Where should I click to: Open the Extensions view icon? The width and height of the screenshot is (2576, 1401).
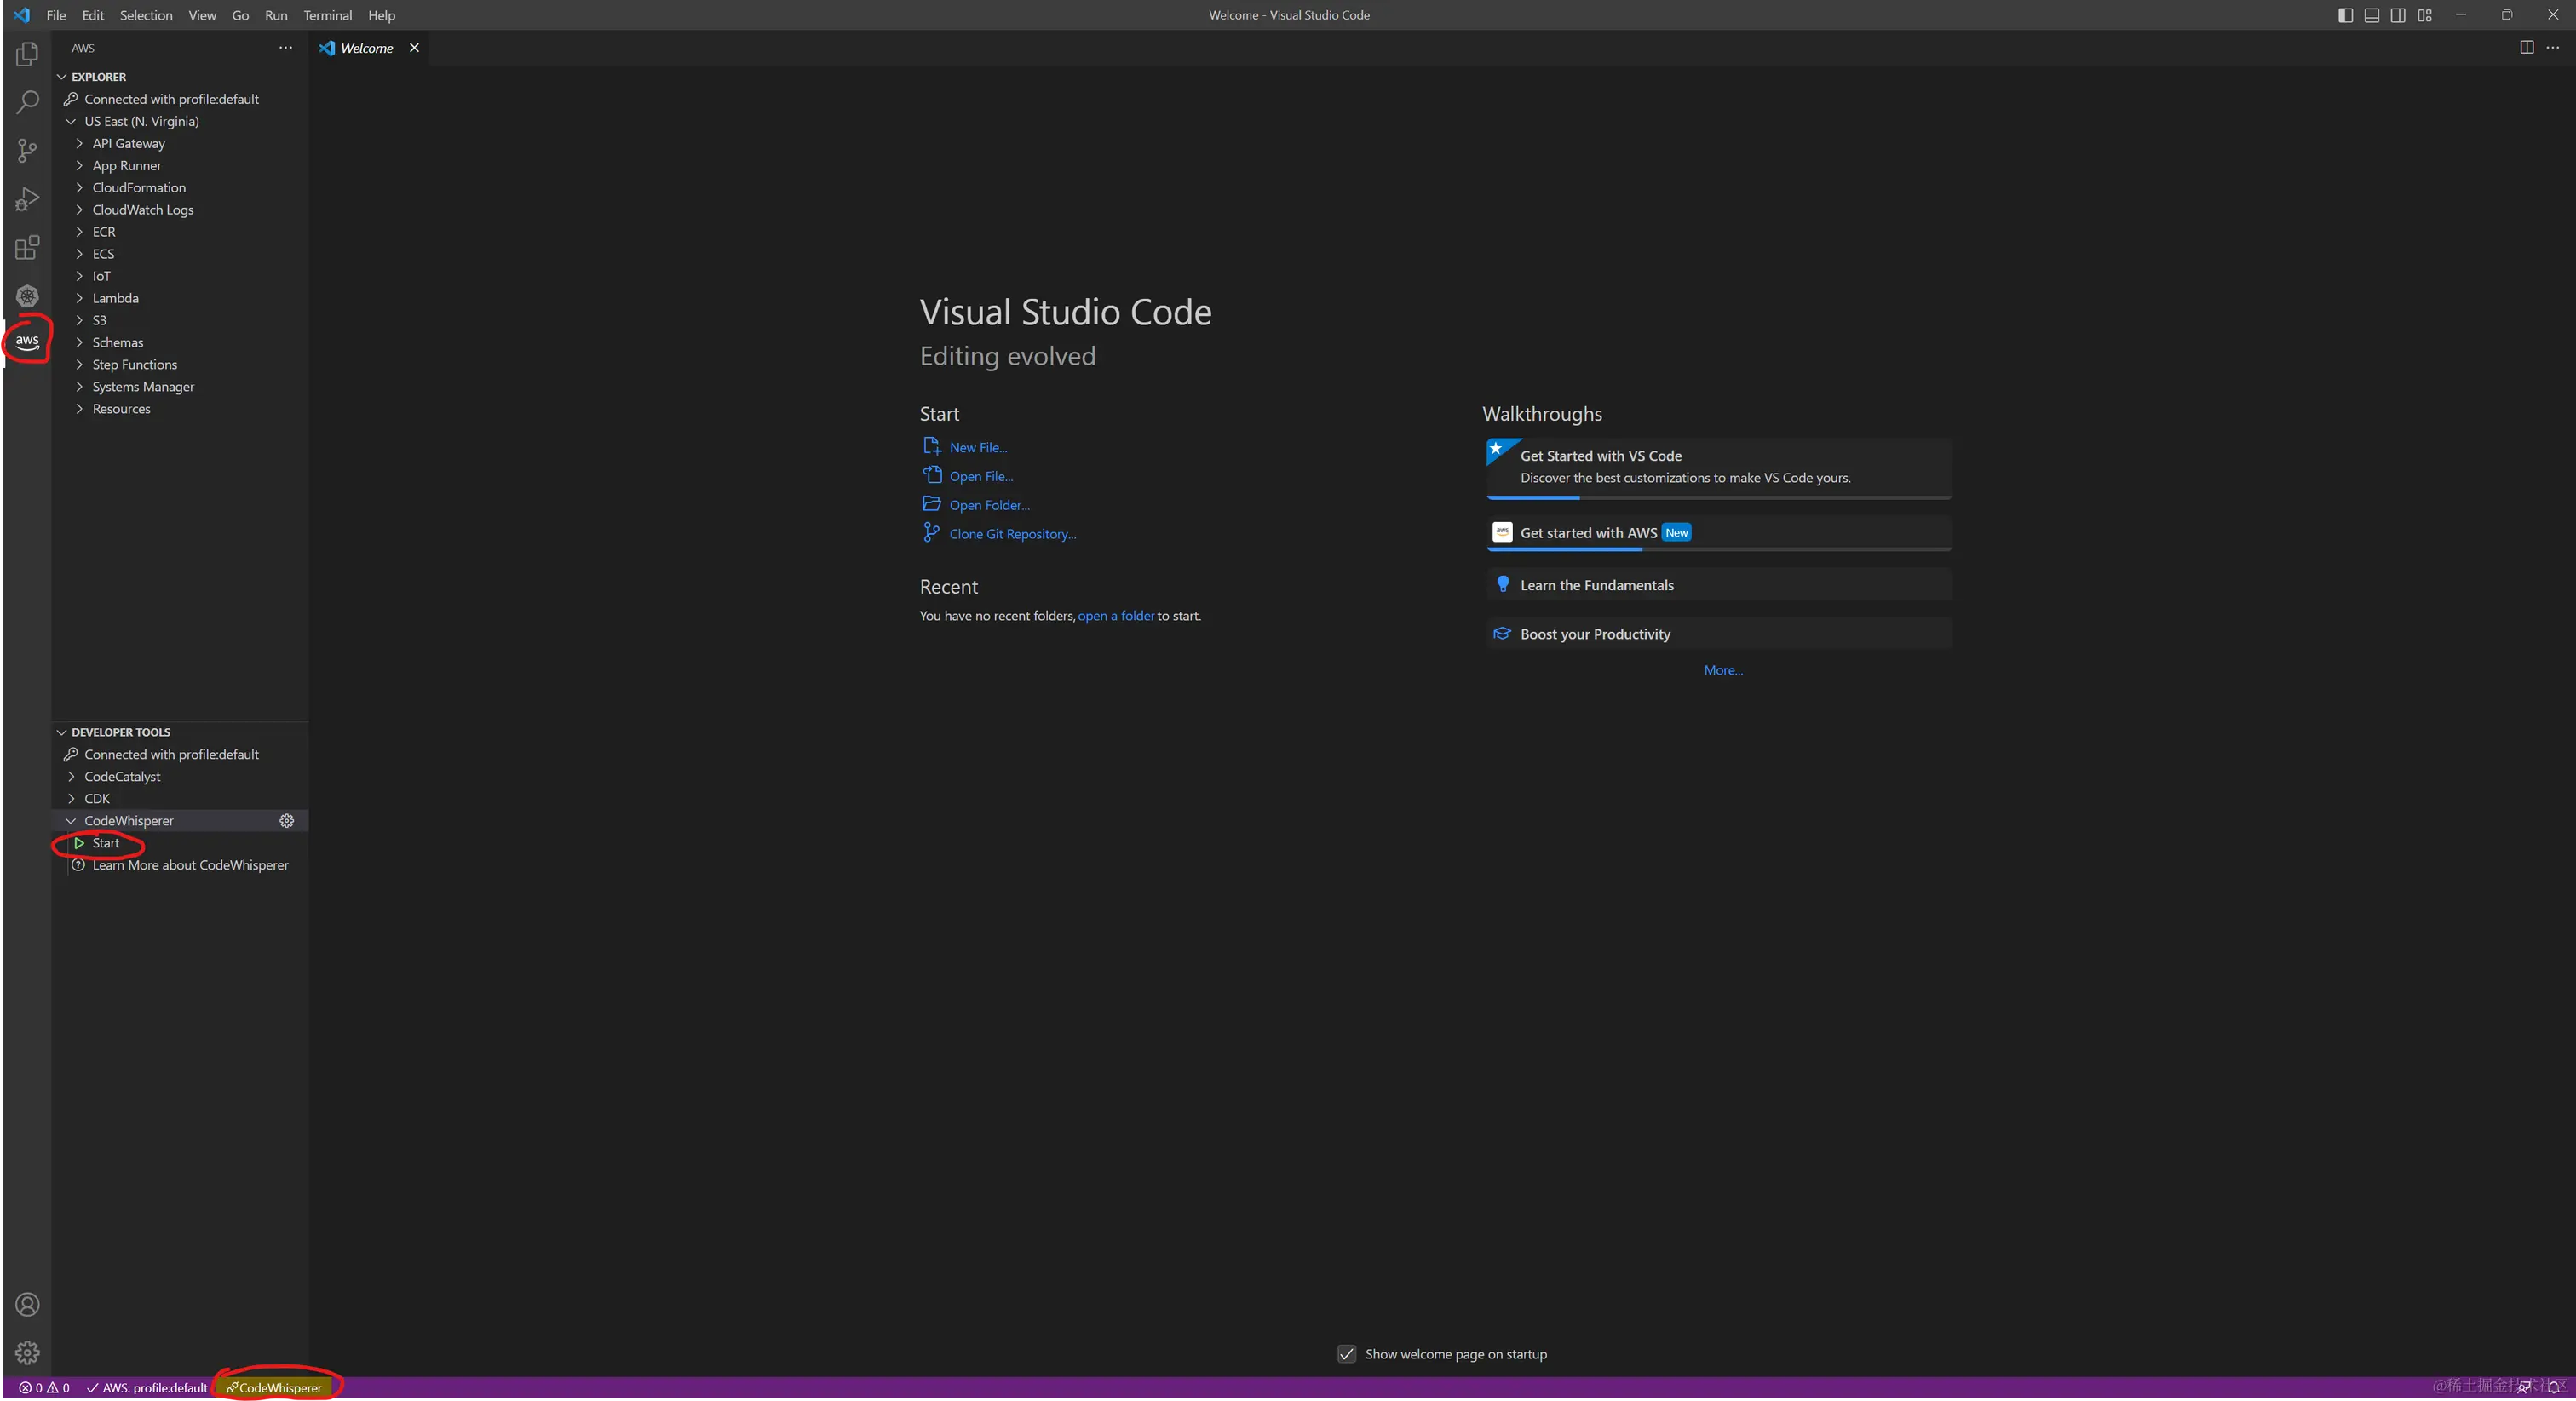27,247
